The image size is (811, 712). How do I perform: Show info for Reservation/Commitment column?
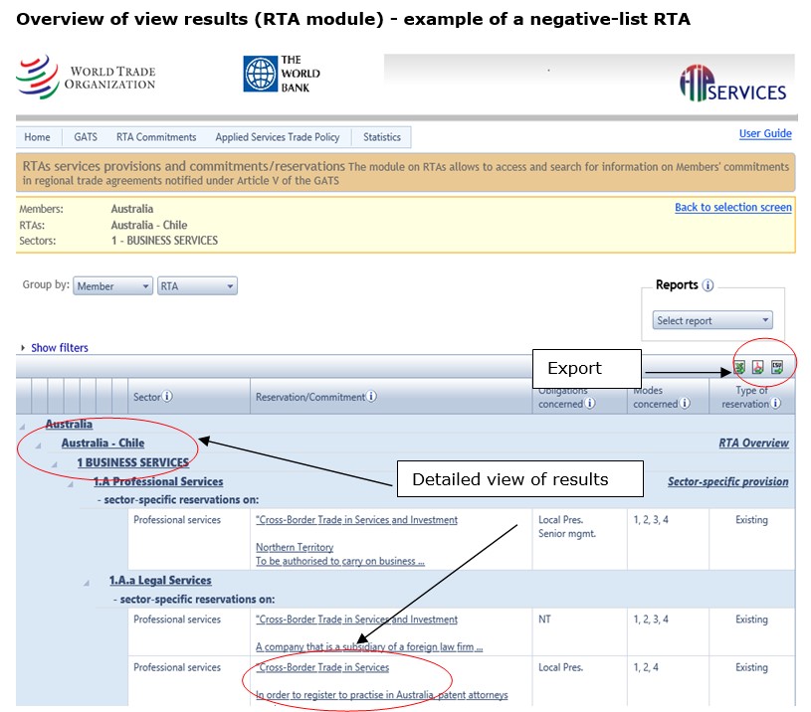371,397
